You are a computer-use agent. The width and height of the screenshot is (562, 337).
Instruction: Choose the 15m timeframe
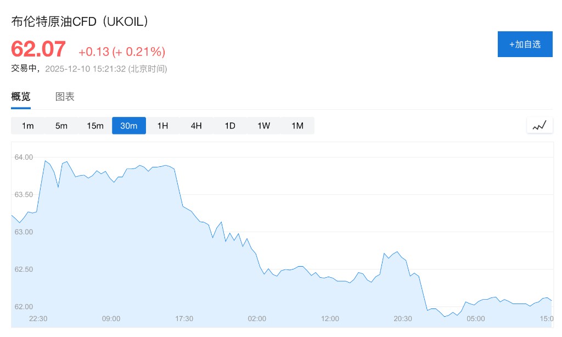click(95, 126)
